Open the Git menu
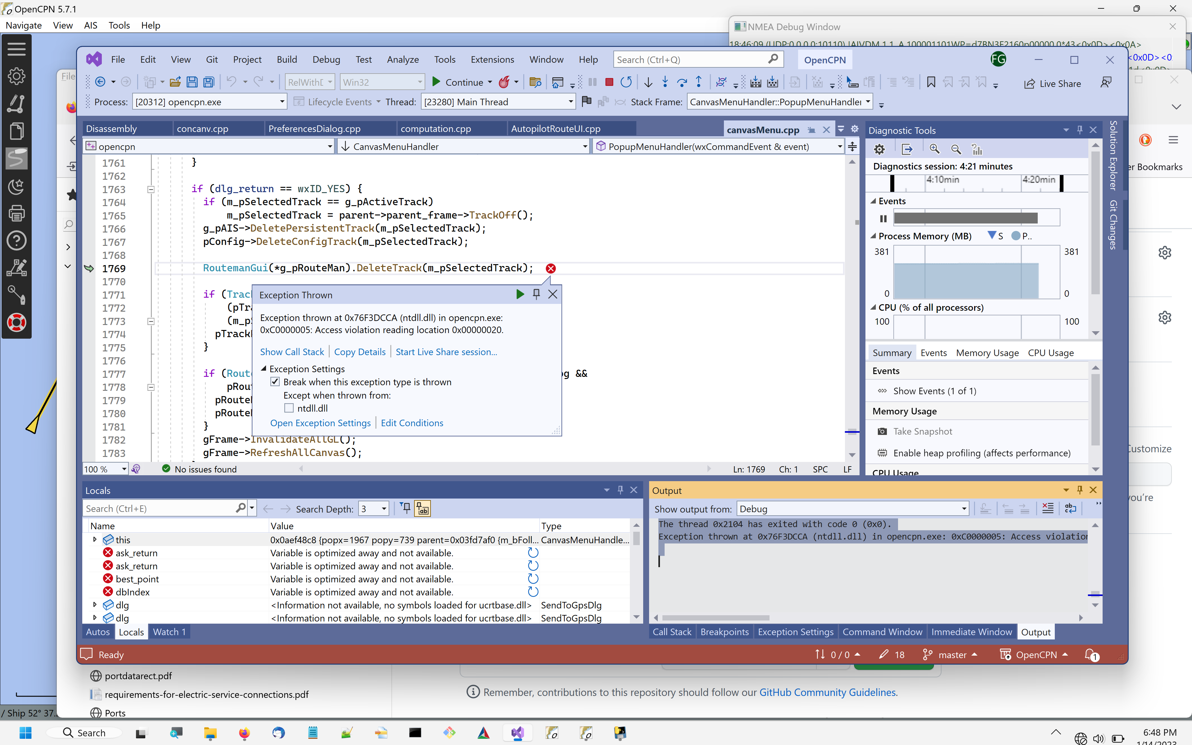 (x=212, y=59)
